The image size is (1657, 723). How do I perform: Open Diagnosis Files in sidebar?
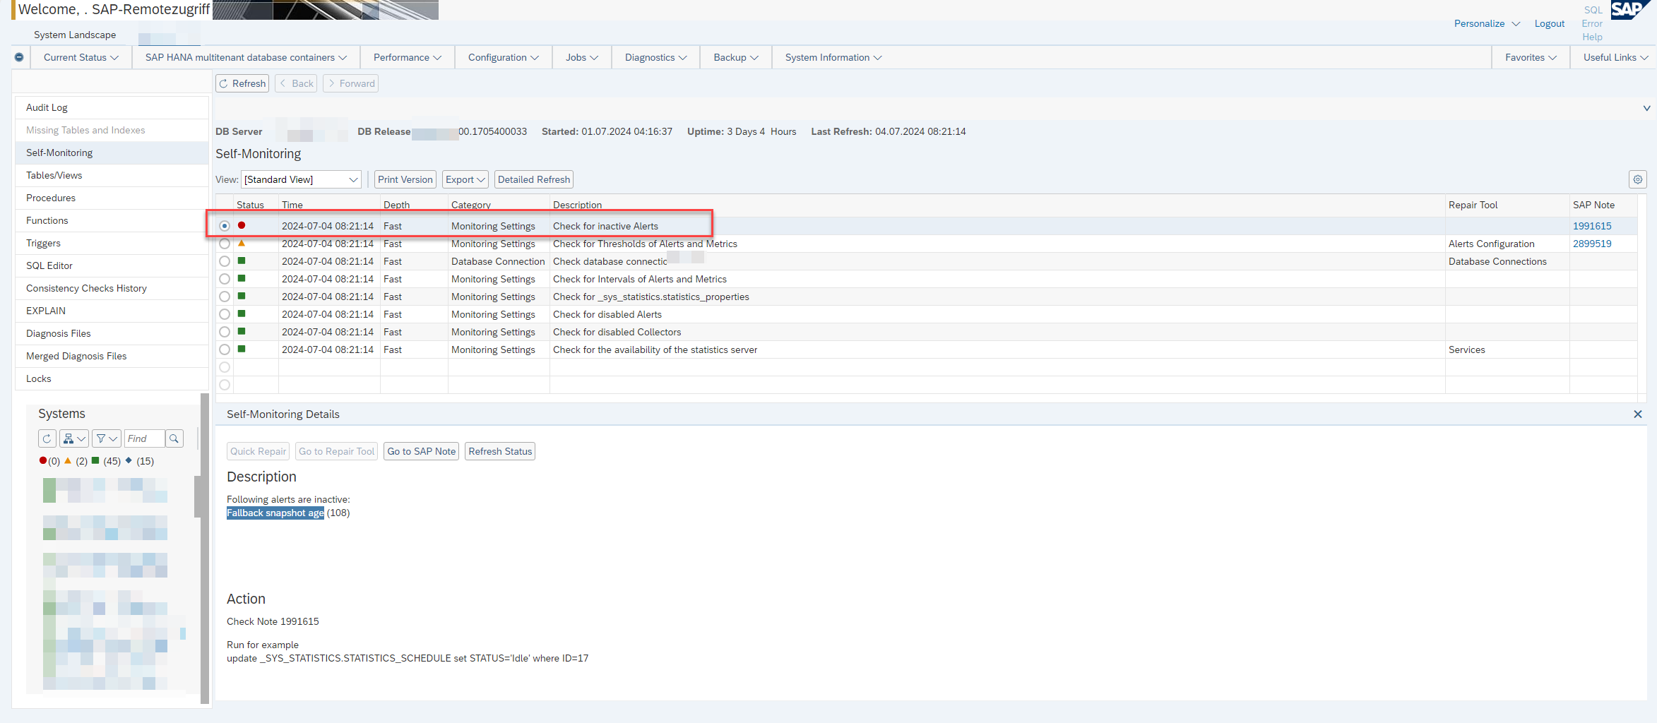coord(112,333)
